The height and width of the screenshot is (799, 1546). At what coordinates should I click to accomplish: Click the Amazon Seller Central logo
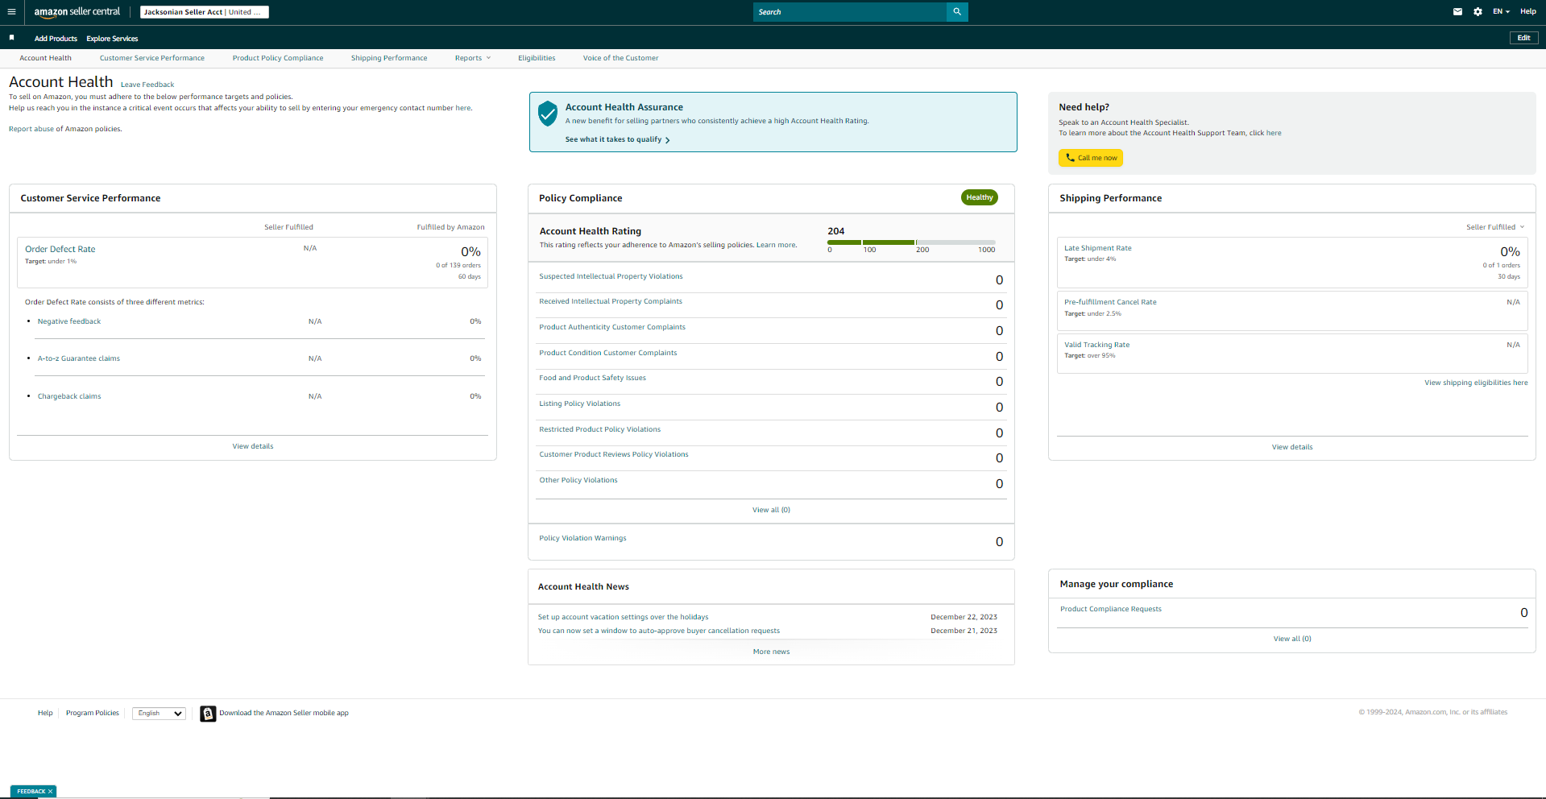77,12
